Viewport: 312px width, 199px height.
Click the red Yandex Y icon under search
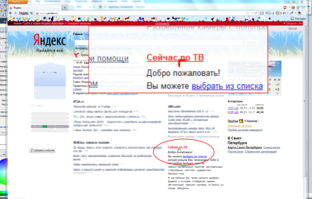76,55
